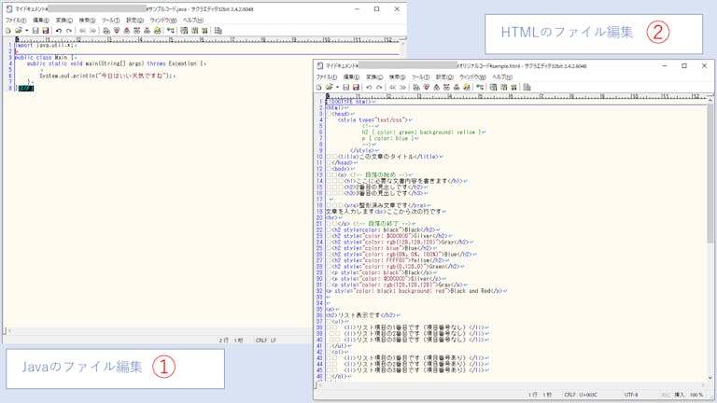This screenshot has width=717, height=403.
Task: Open Find dialog from HTML window toolbar
Action: click(x=416, y=88)
